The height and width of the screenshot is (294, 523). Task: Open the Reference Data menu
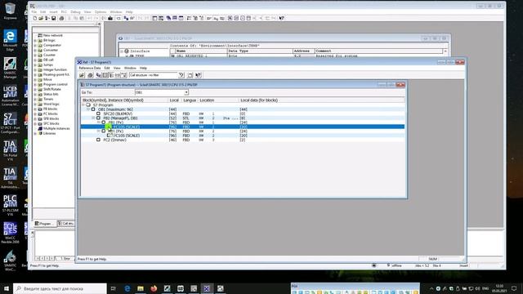pyautogui.click(x=89, y=68)
